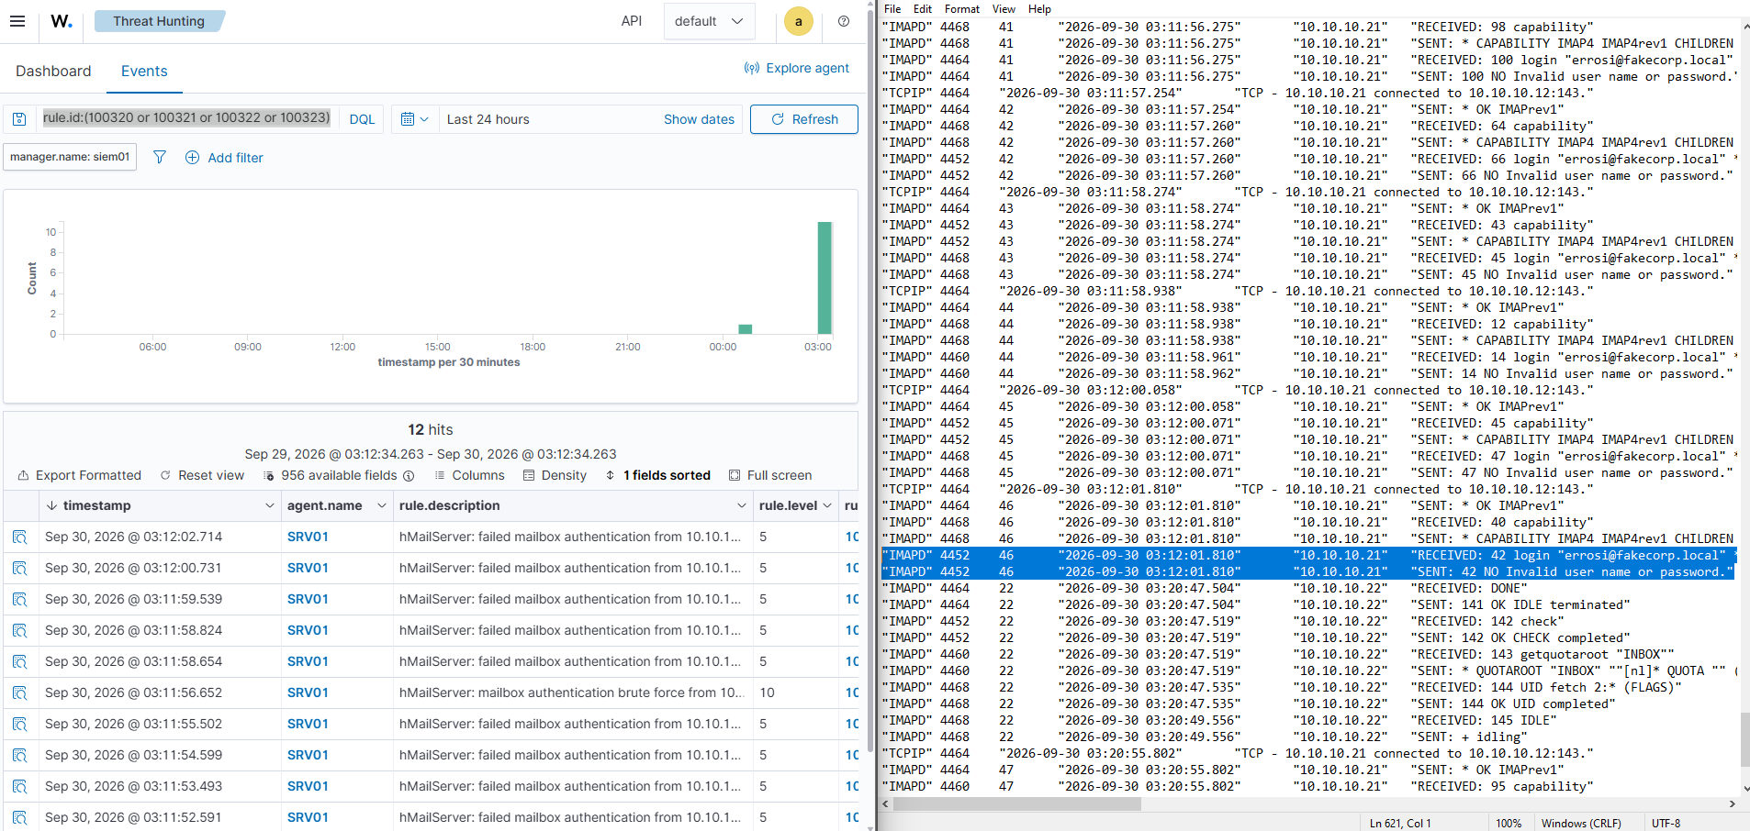Inspect document for 03:11:59.539 event
The width and height of the screenshot is (1750, 831).
(20, 599)
